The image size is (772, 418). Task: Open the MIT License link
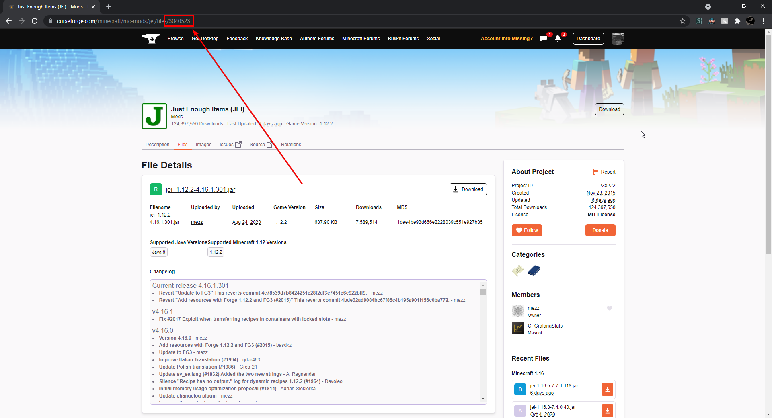point(602,215)
